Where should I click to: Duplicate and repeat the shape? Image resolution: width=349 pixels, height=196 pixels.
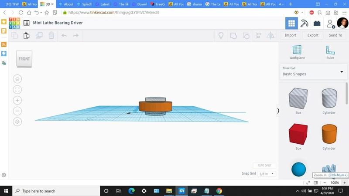(x=39, y=35)
